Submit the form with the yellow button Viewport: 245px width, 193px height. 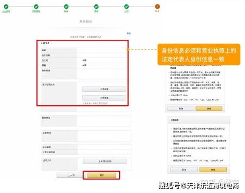[x=102, y=175]
